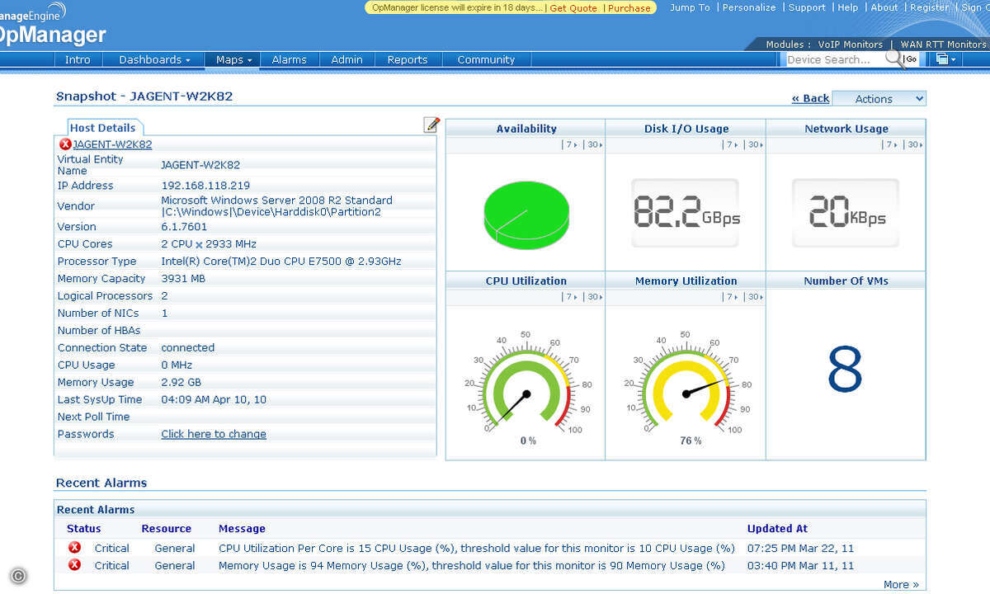This screenshot has height=594, width=990.
Task: Show 30-day Availability report
Action: tap(594, 144)
